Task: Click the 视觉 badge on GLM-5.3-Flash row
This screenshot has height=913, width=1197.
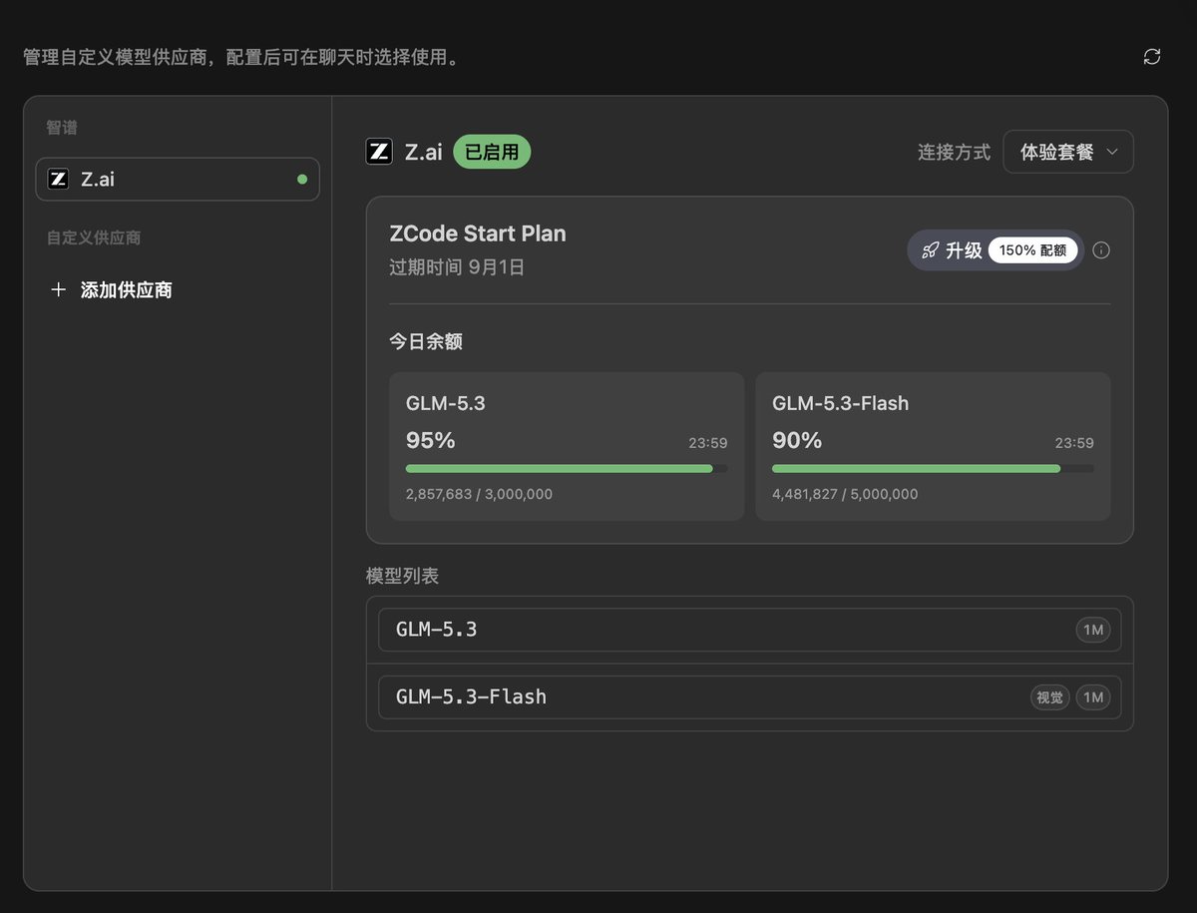Action: click(1049, 697)
